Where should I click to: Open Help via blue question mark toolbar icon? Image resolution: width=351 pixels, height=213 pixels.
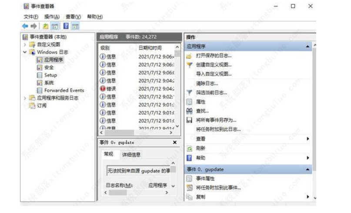pos(66,26)
